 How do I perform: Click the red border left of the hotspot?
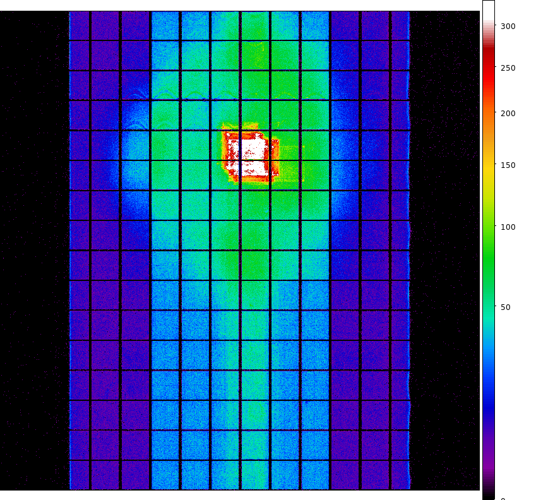click(x=225, y=152)
